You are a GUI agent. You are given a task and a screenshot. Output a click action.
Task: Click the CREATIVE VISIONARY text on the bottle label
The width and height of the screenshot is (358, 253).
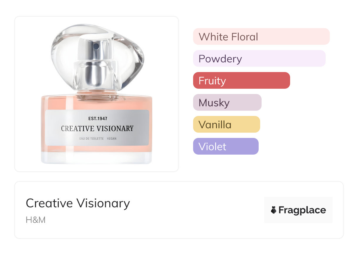(x=97, y=129)
